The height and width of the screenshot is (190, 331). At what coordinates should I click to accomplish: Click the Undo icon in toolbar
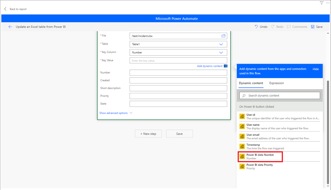click(256, 27)
